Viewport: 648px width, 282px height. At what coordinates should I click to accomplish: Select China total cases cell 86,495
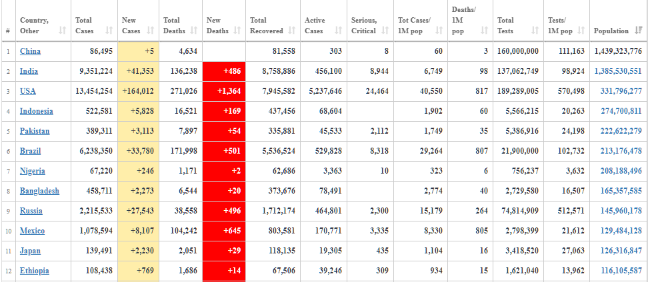click(94, 51)
